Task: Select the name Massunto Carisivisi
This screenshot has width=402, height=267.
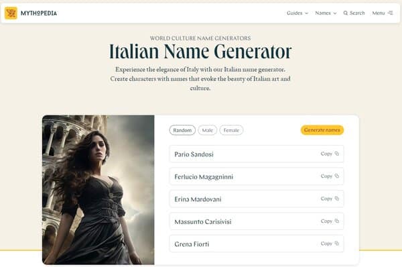Action: tap(203, 221)
